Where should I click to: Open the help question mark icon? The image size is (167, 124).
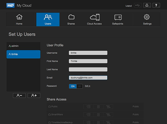tap(156, 5)
